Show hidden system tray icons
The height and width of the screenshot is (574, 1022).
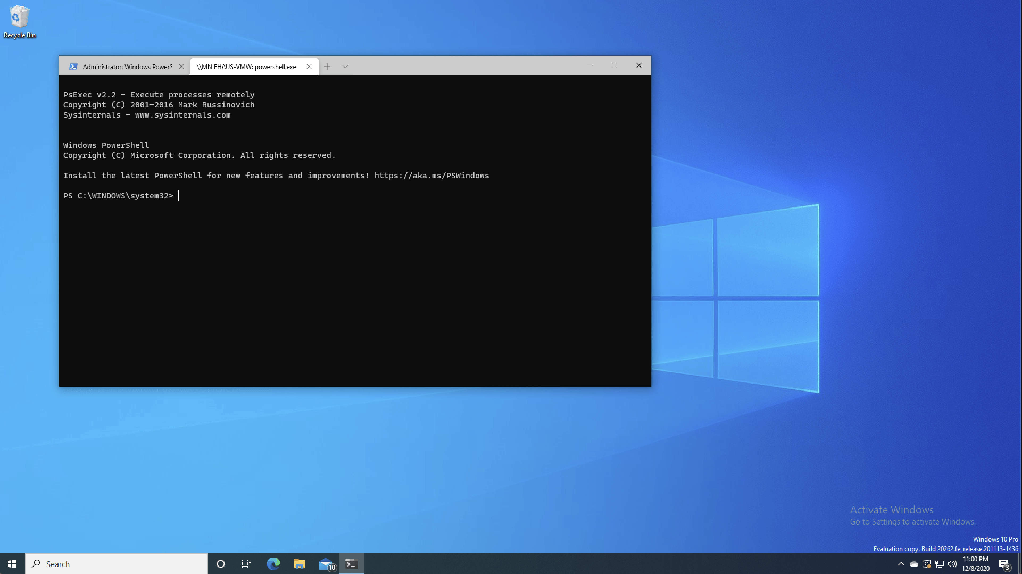coord(901,564)
